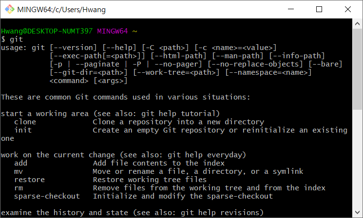Click the '[--man-path]' option text
Image resolution: width=363 pixels, height=218 pixels.
point(237,56)
